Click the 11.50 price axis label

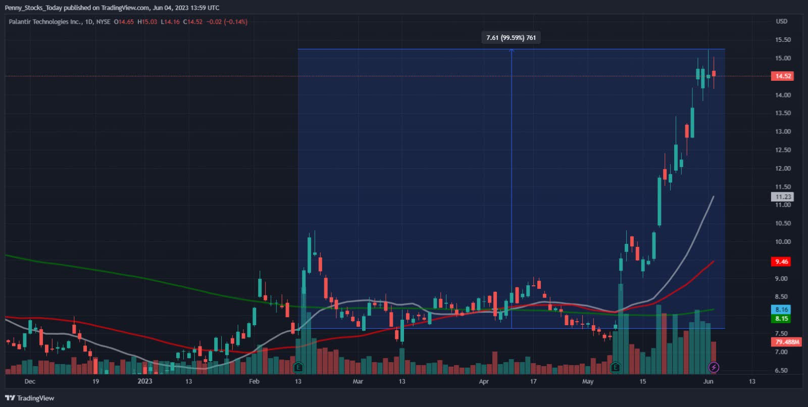click(783, 187)
